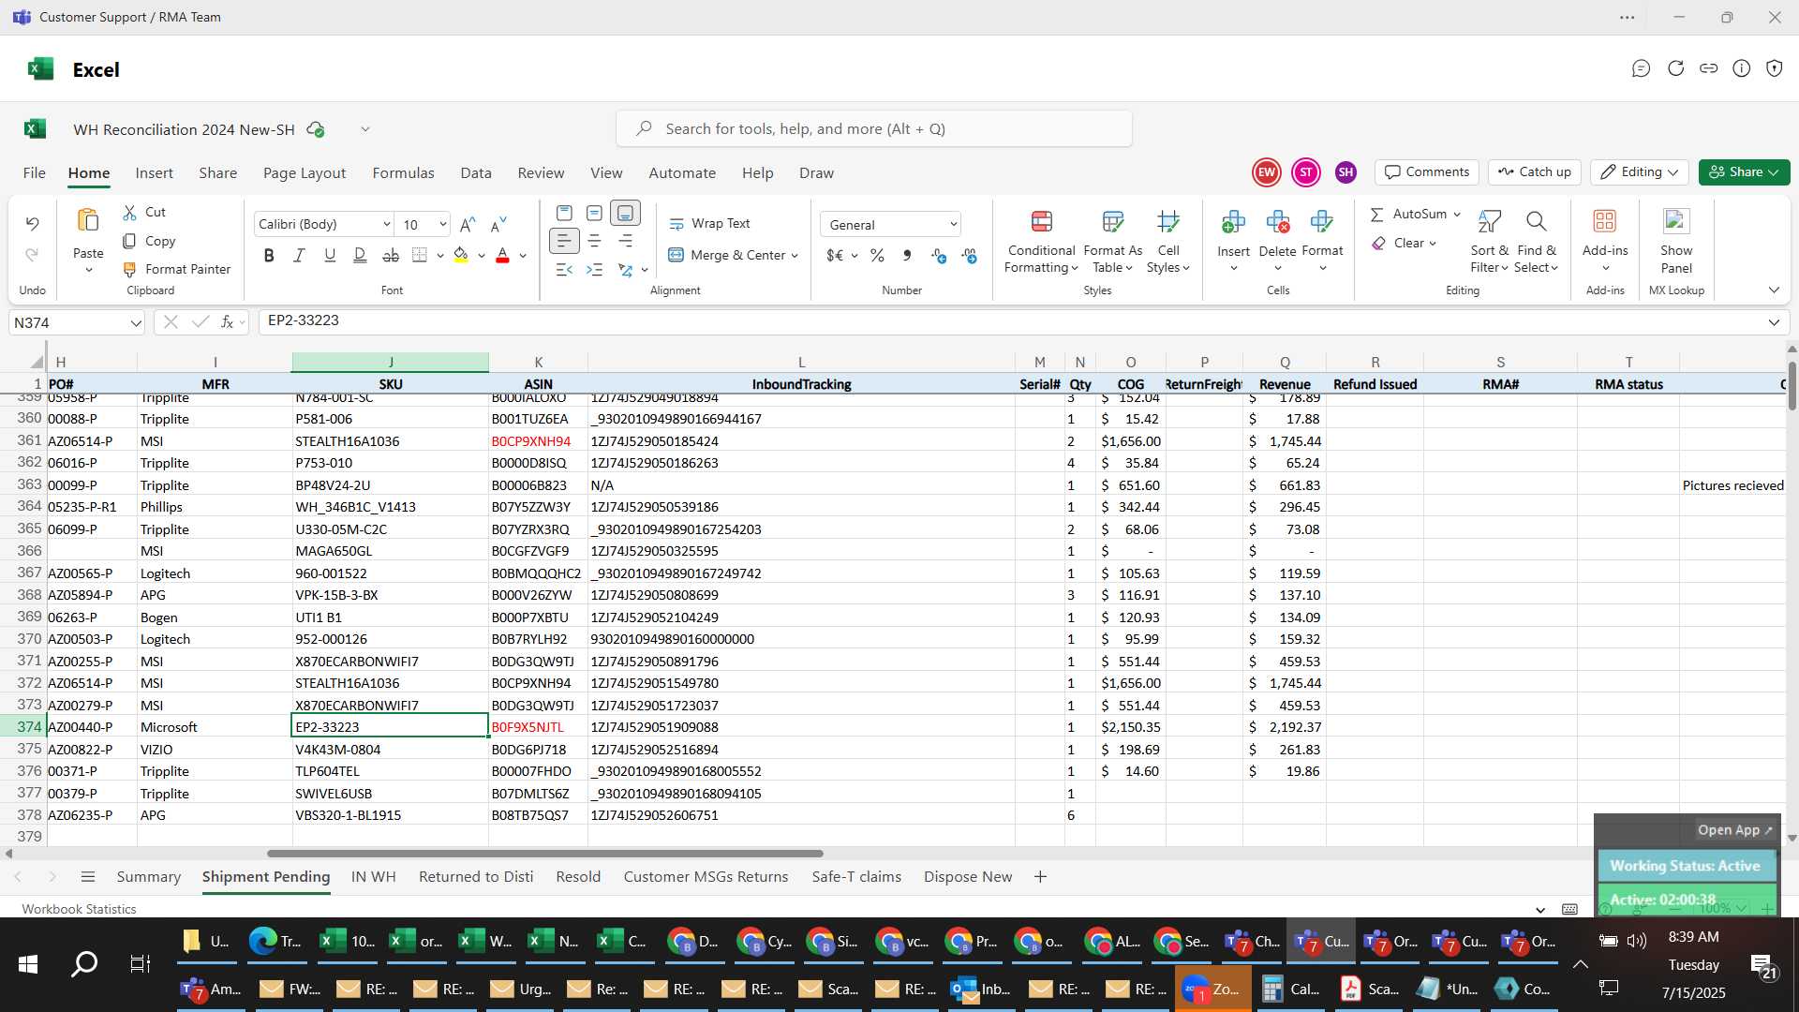
Task: Open fill color dropdown arrow
Action: pyautogui.click(x=482, y=256)
